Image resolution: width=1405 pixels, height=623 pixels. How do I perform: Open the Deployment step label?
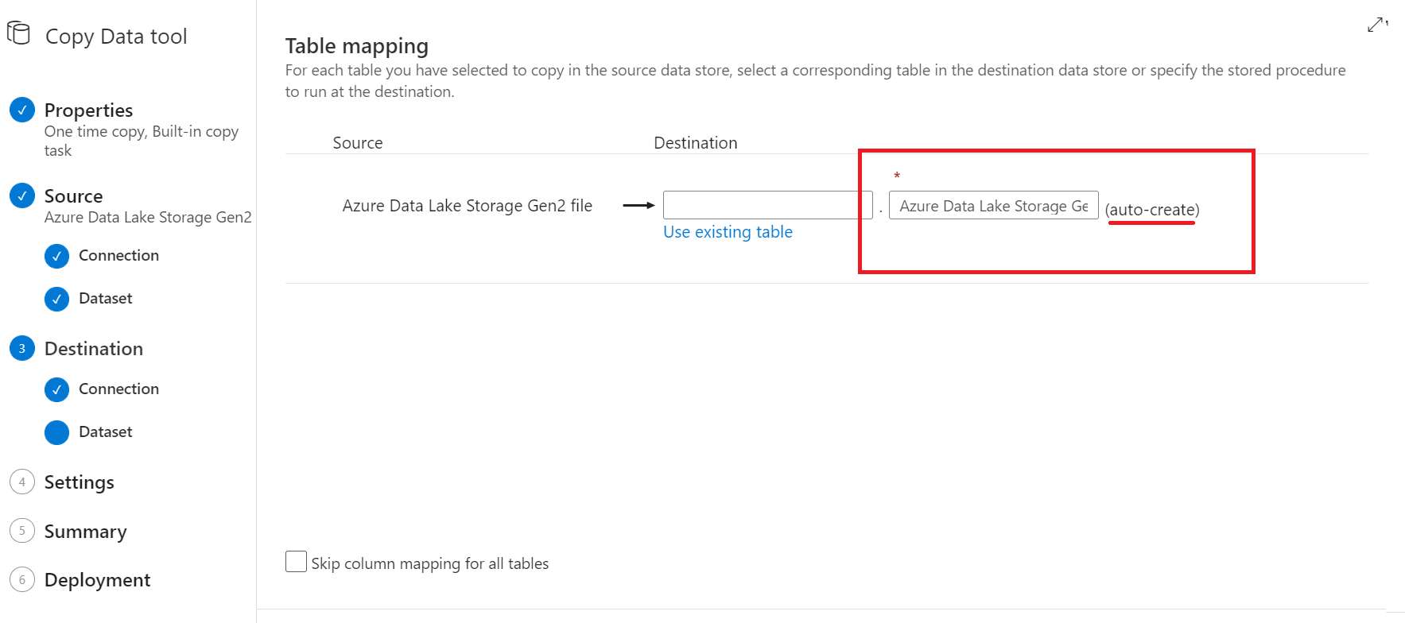point(97,581)
